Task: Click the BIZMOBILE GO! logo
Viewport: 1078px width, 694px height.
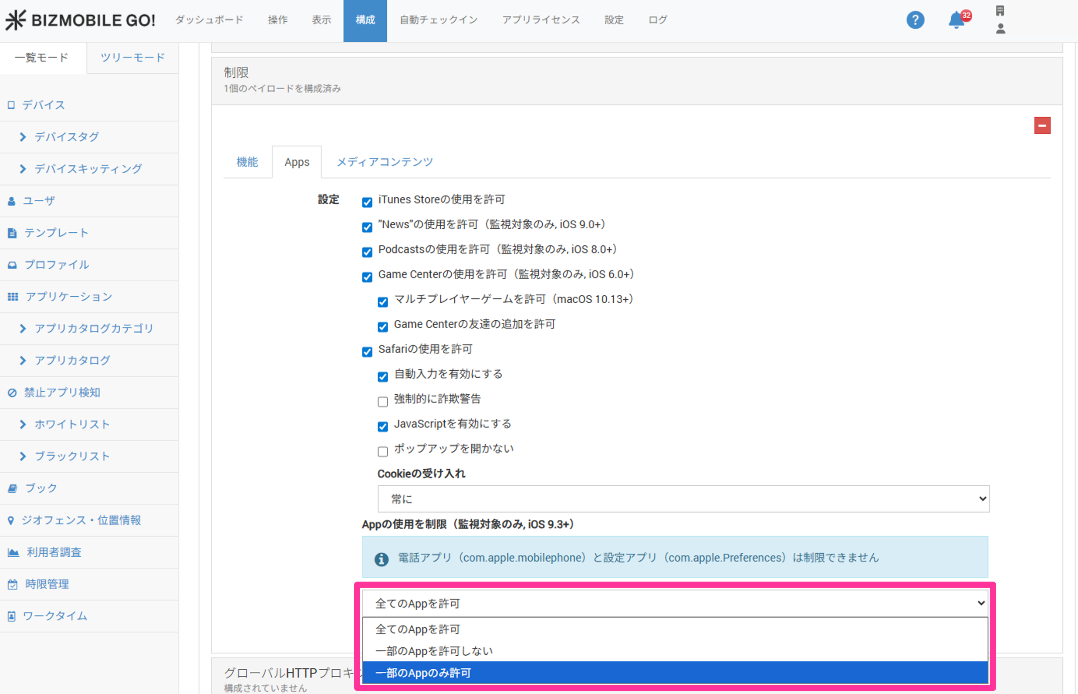Action: click(x=80, y=20)
